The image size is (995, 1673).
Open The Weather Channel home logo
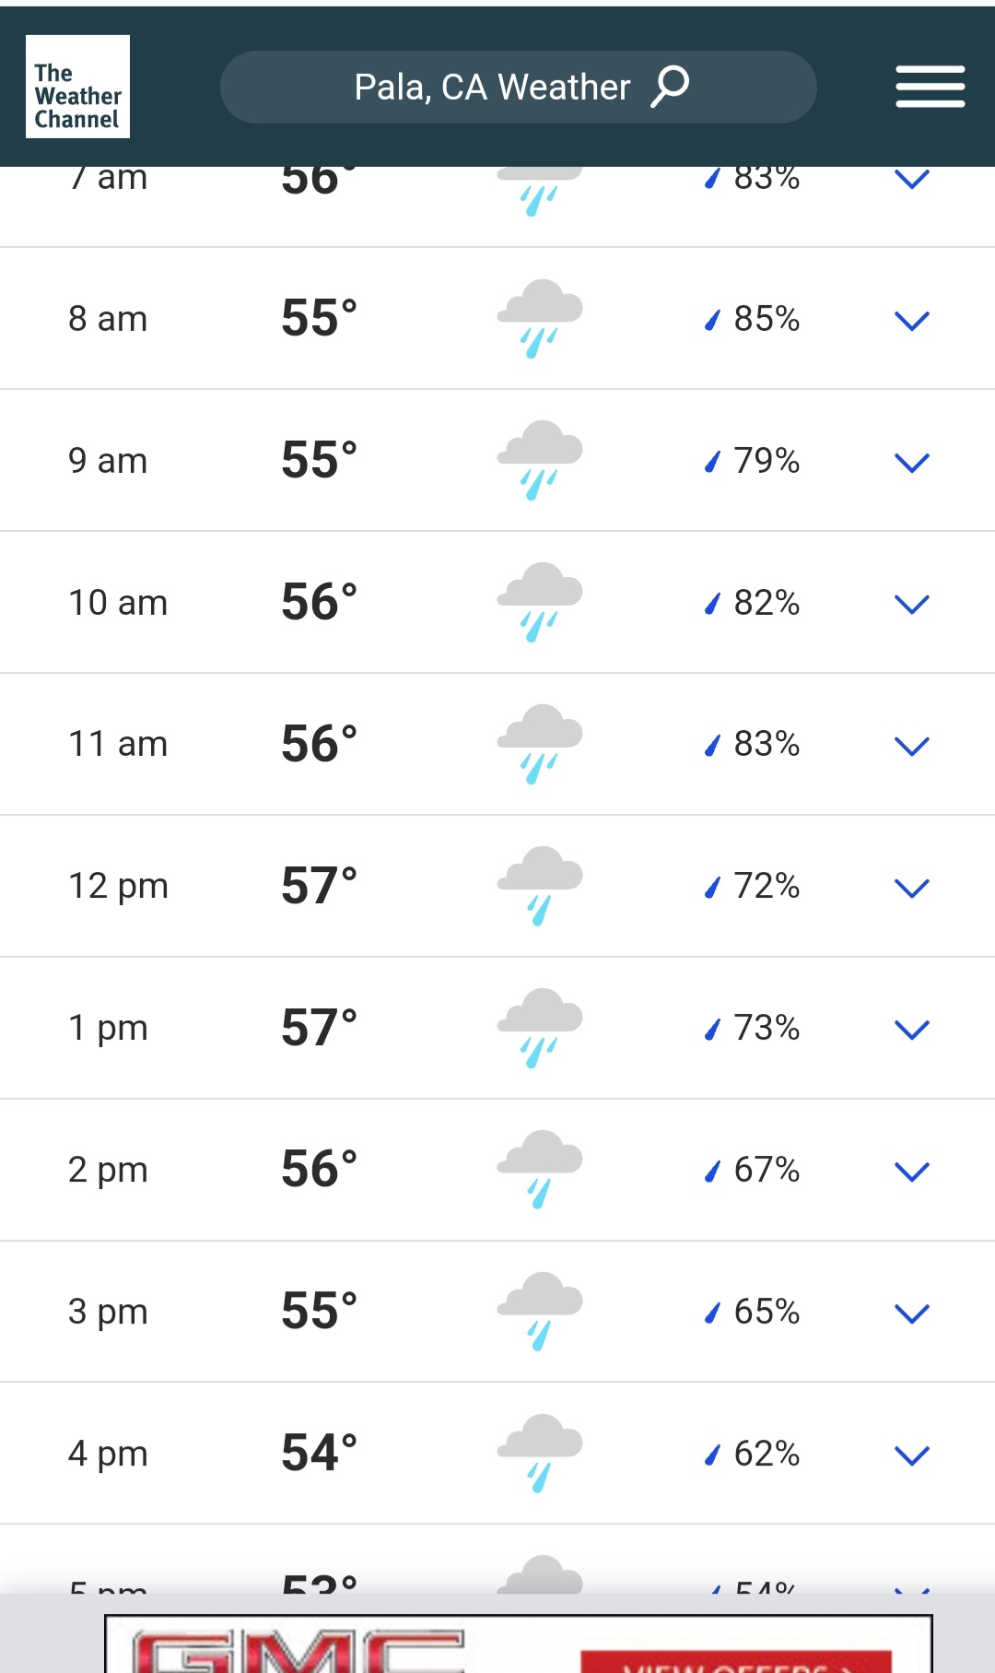click(x=77, y=87)
